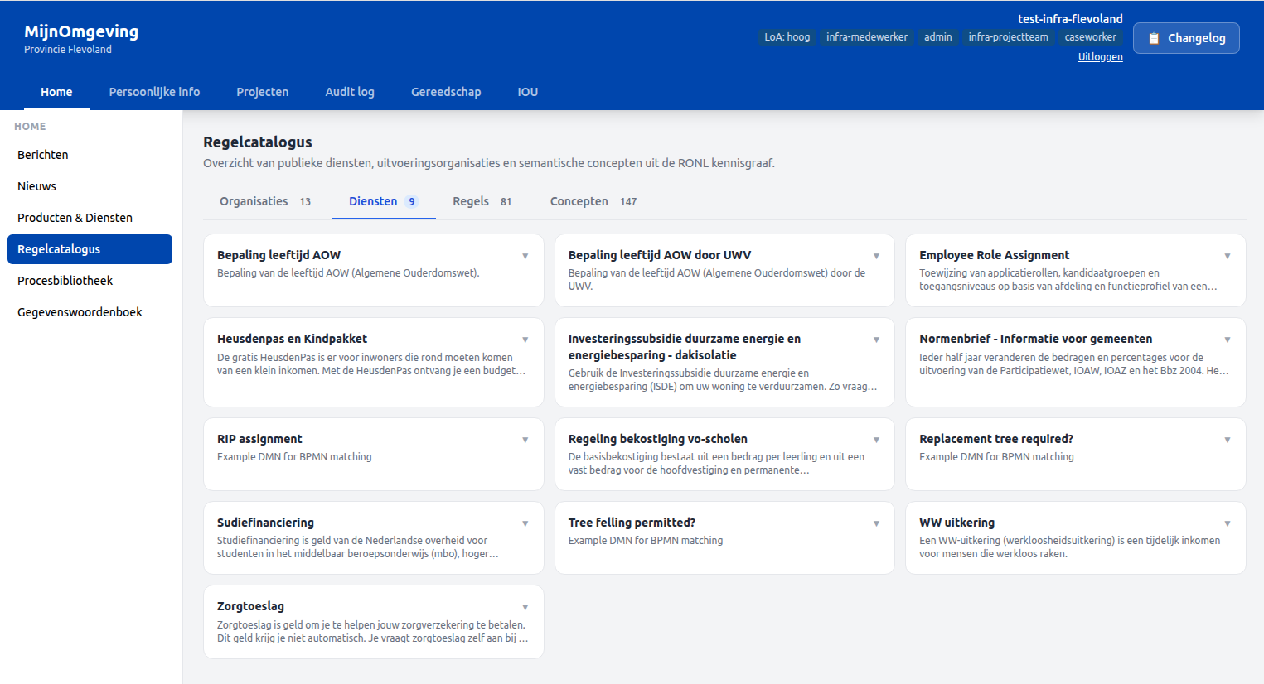The width and height of the screenshot is (1264, 684).
Task: Click the Uitloggen link
Action: point(1100,56)
